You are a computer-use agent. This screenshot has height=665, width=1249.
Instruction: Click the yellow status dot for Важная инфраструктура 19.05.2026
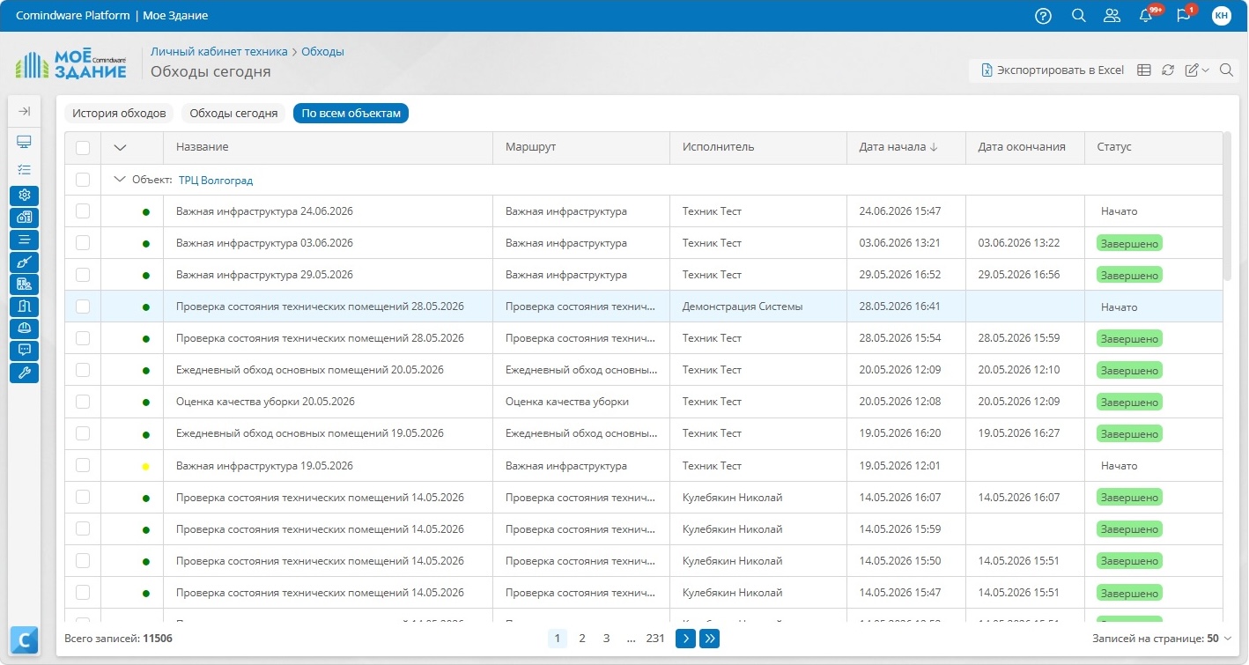145,466
